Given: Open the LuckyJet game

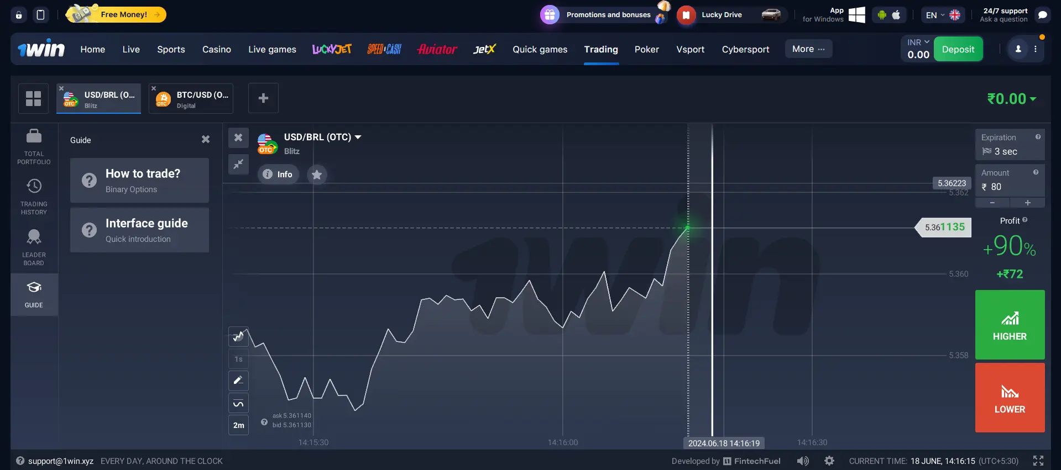Looking at the screenshot, I should coord(332,49).
